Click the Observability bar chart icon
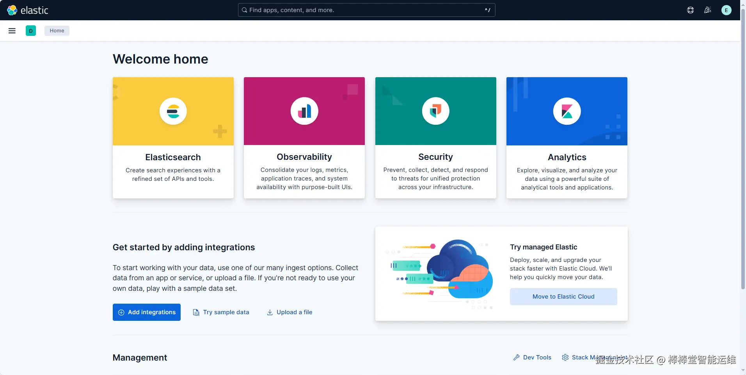 pyautogui.click(x=304, y=111)
